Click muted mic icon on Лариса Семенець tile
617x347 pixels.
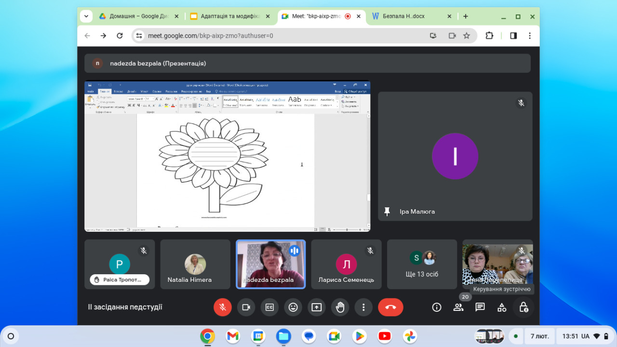pyautogui.click(x=370, y=251)
